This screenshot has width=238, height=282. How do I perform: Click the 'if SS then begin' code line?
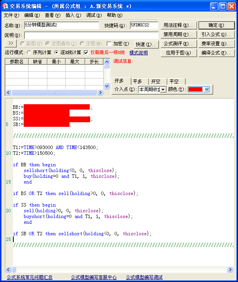tap(34, 205)
